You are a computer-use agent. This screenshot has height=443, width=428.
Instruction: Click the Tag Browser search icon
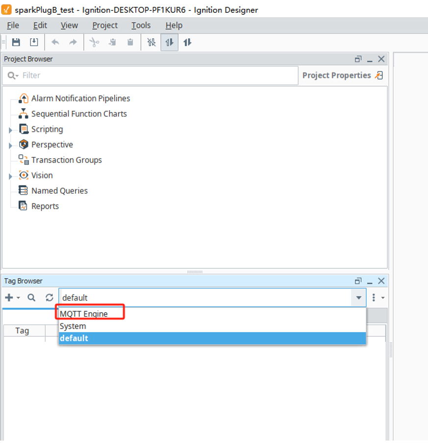31,297
